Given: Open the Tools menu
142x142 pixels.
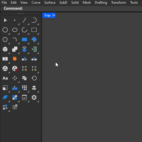Looking at the screenshot, I should coord(134,3).
